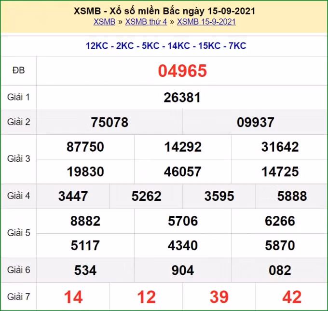Viewport: 328px width, 311px height.
Task: Select Giải 5 number 5117
Action: pos(85,245)
